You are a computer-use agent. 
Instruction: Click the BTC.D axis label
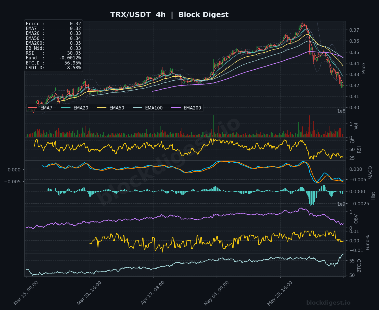[359, 266]
